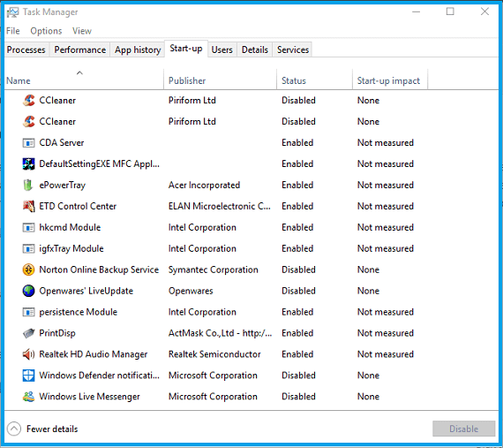
Task: Select the igfxTray Module name
Action: tap(71, 249)
